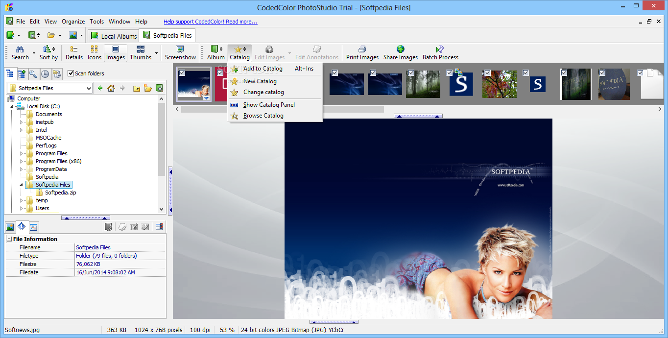Open the history clock panel tab
The width and height of the screenshot is (668, 338).
click(x=45, y=74)
